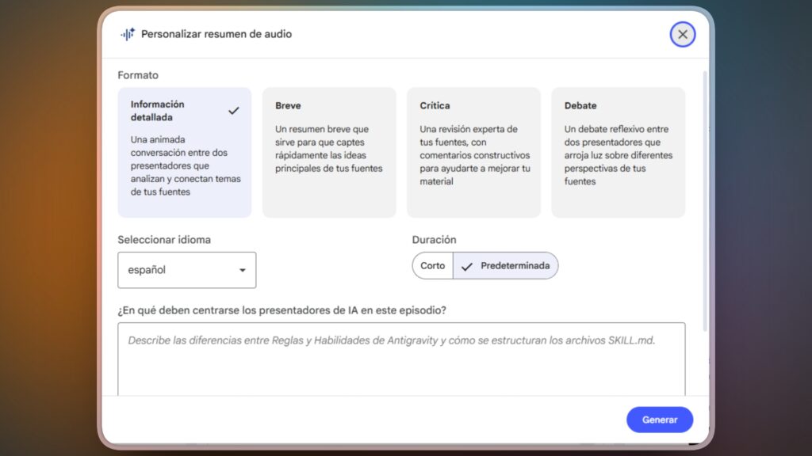The width and height of the screenshot is (812, 456).
Task: Click the Formato section heading
Action: tap(138, 75)
